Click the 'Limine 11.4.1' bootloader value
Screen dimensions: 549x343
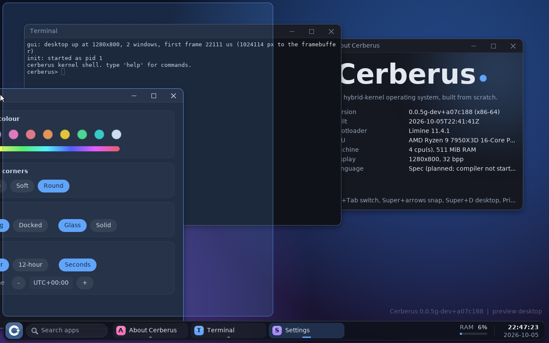(x=429, y=131)
